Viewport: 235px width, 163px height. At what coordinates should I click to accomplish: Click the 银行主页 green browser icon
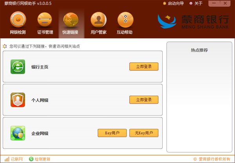pos(18,67)
